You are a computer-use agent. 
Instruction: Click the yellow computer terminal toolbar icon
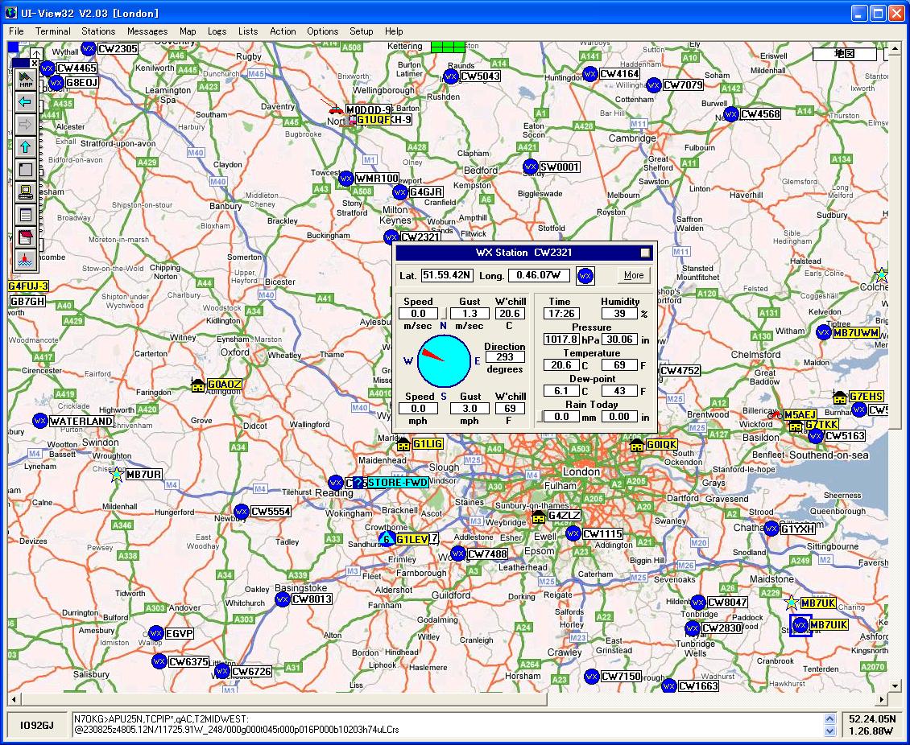pyautogui.click(x=26, y=192)
